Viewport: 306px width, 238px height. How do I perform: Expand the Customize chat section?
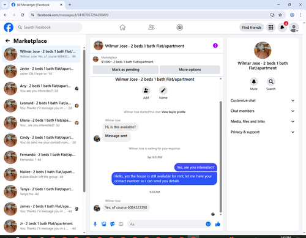tap(263, 100)
